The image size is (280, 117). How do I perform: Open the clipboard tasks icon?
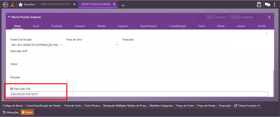tap(259, 5)
